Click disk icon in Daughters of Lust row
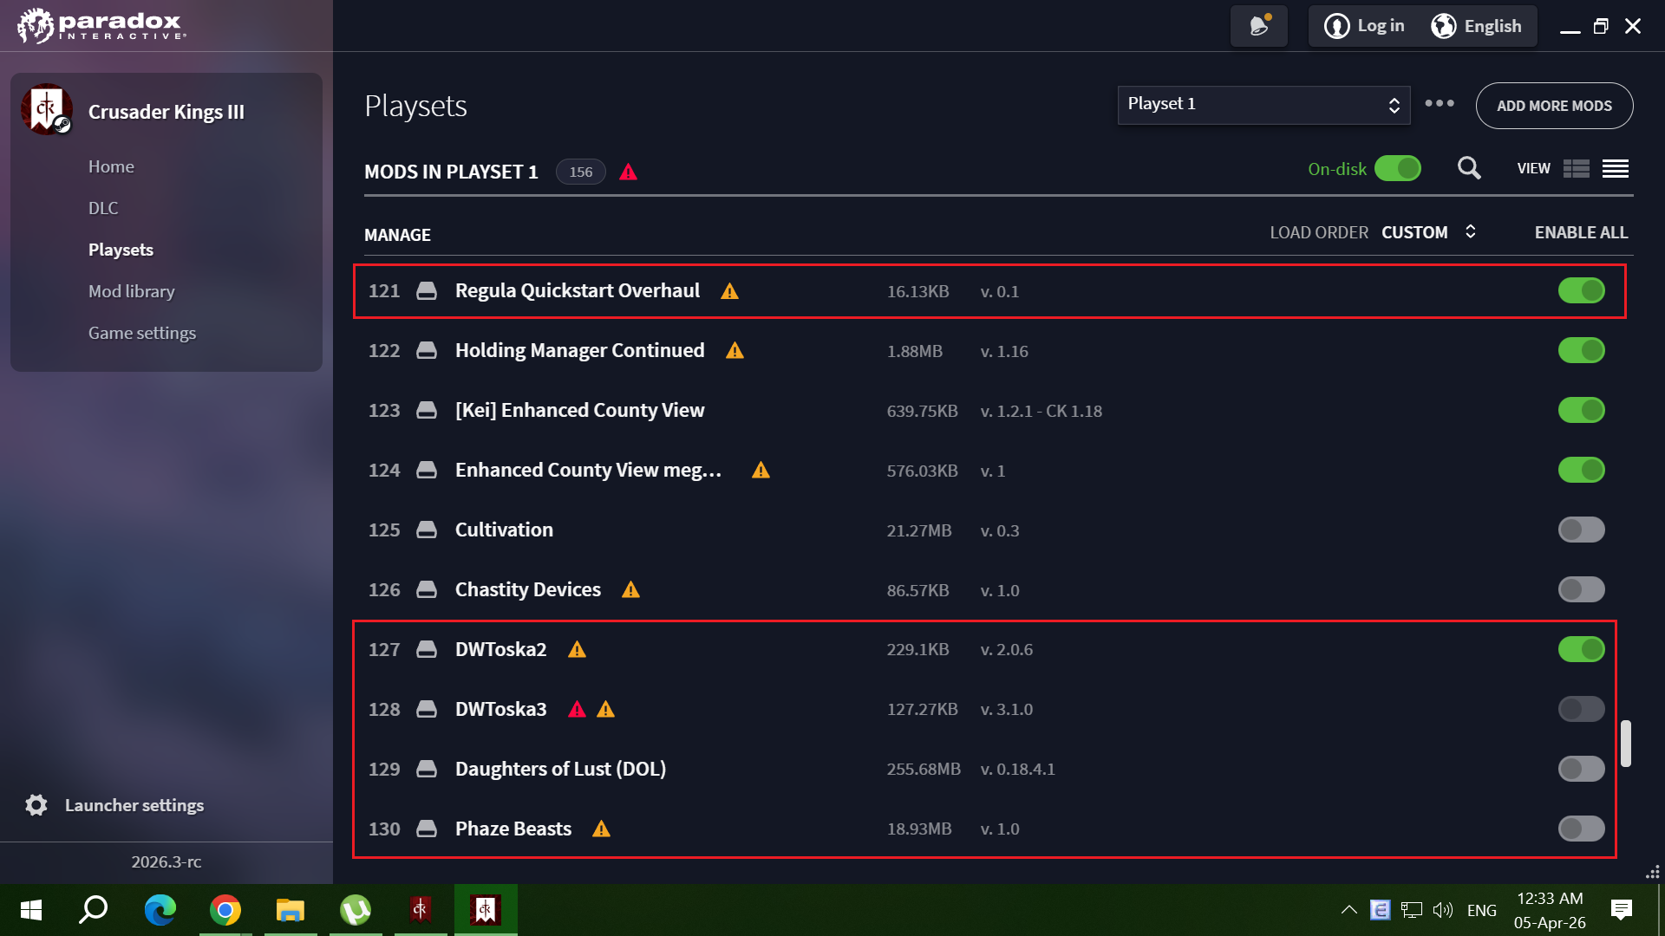The image size is (1665, 936). (x=427, y=770)
